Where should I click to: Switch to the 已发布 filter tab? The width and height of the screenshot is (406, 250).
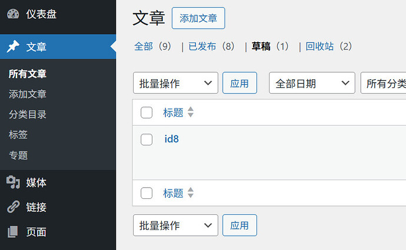pos(203,46)
